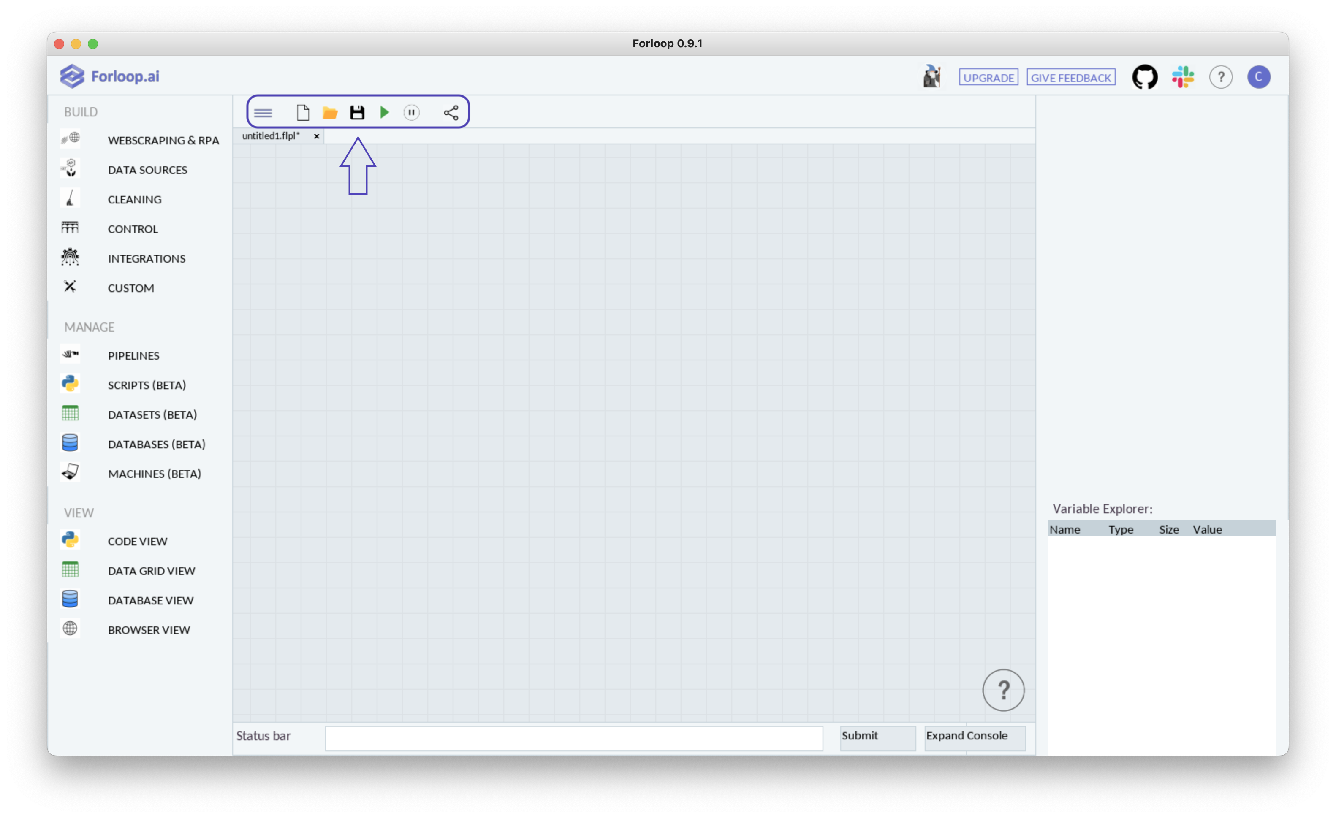Click the GIVE FEEDBACK button
Screen dimensions: 1336x818
[1071, 78]
